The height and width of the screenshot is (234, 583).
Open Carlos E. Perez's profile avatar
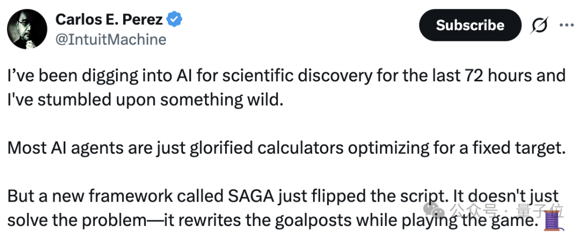[26, 29]
